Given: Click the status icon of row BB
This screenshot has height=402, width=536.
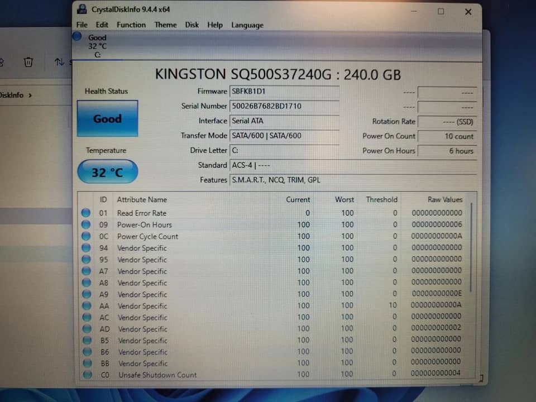Looking at the screenshot, I should tap(88, 363).
